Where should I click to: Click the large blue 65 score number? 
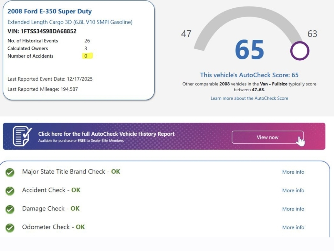(249, 50)
